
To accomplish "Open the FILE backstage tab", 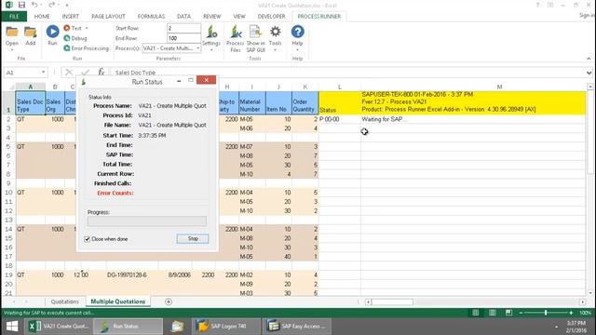I will 14,17.
